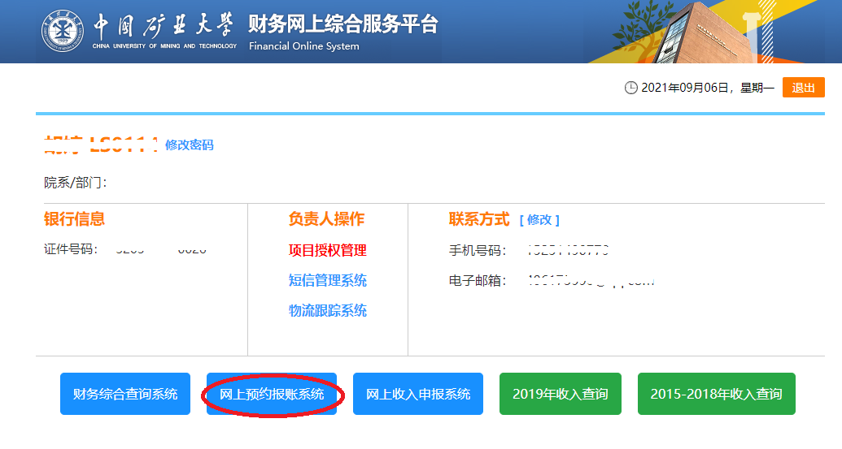The width and height of the screenshot is (842, 449).
Task: Click the [修改] link next to 联系方式
Action: coord(539,220)
